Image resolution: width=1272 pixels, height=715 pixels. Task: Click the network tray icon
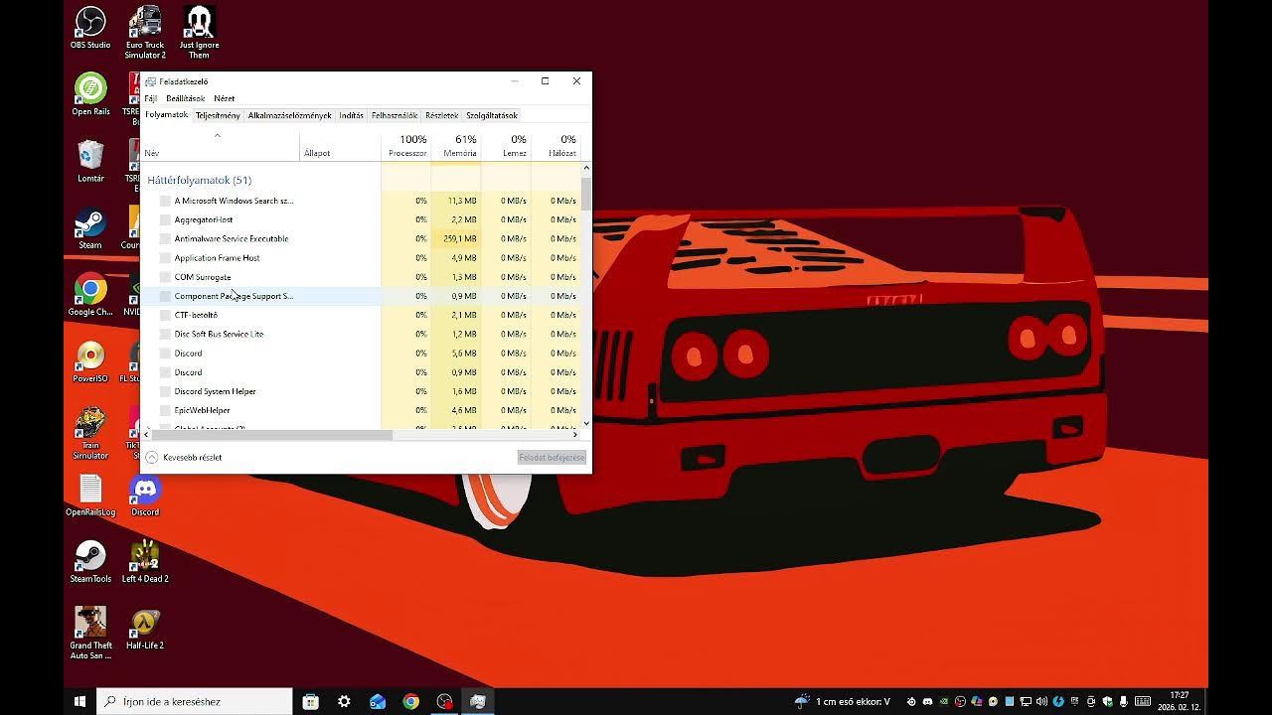click(1026, 702)
